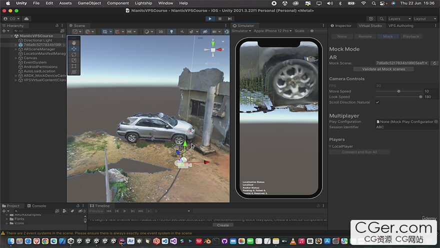Switch to the Inspector tab
This screenshot has width=440, height=248.
click(x=341, y=26)
